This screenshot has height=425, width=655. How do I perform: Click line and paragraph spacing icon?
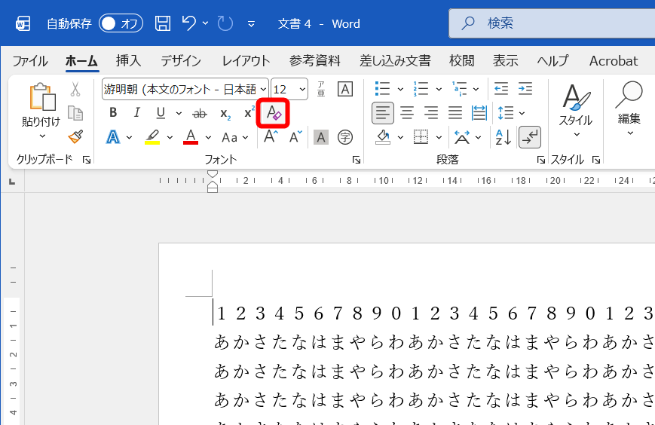point(506,113)
